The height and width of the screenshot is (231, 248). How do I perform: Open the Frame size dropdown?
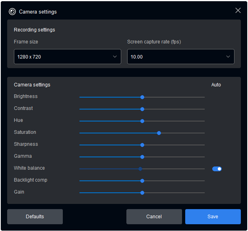click(67, 57)
